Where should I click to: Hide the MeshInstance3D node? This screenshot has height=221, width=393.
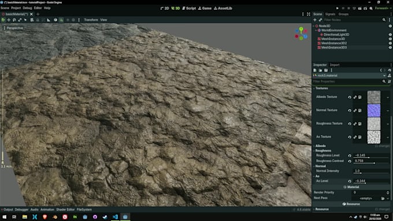click(x=390, y=39)
